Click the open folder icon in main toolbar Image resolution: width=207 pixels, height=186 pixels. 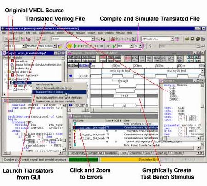tap(187, 39)
